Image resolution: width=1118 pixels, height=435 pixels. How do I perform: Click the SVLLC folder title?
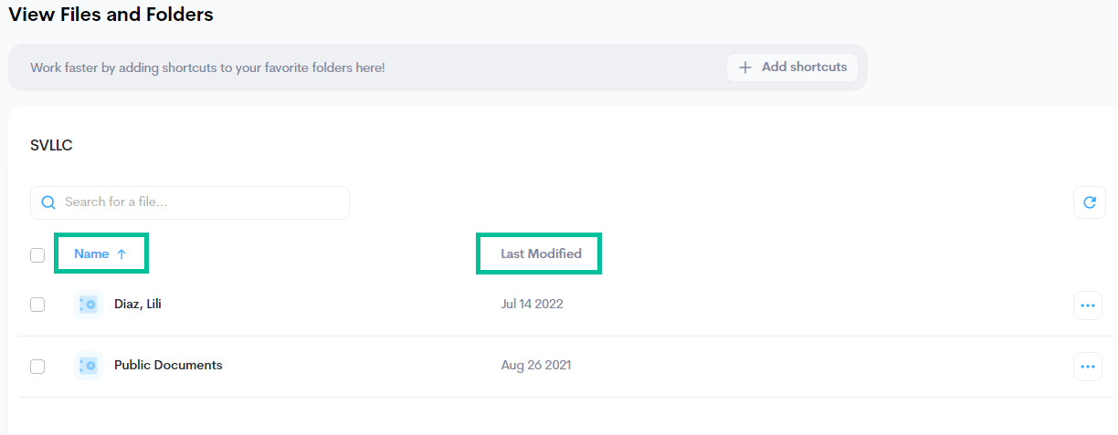(x=51, y=145)
